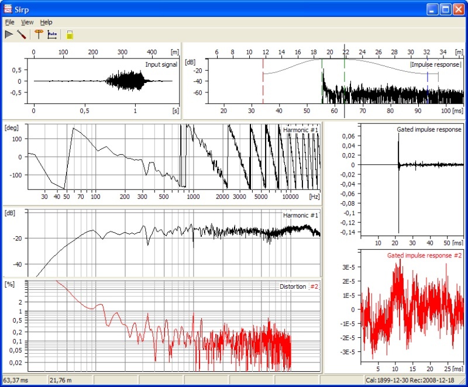Click the black impulse spike in gated response plot
This screenshot has width=468, height=387.
(x=398, y=183)
